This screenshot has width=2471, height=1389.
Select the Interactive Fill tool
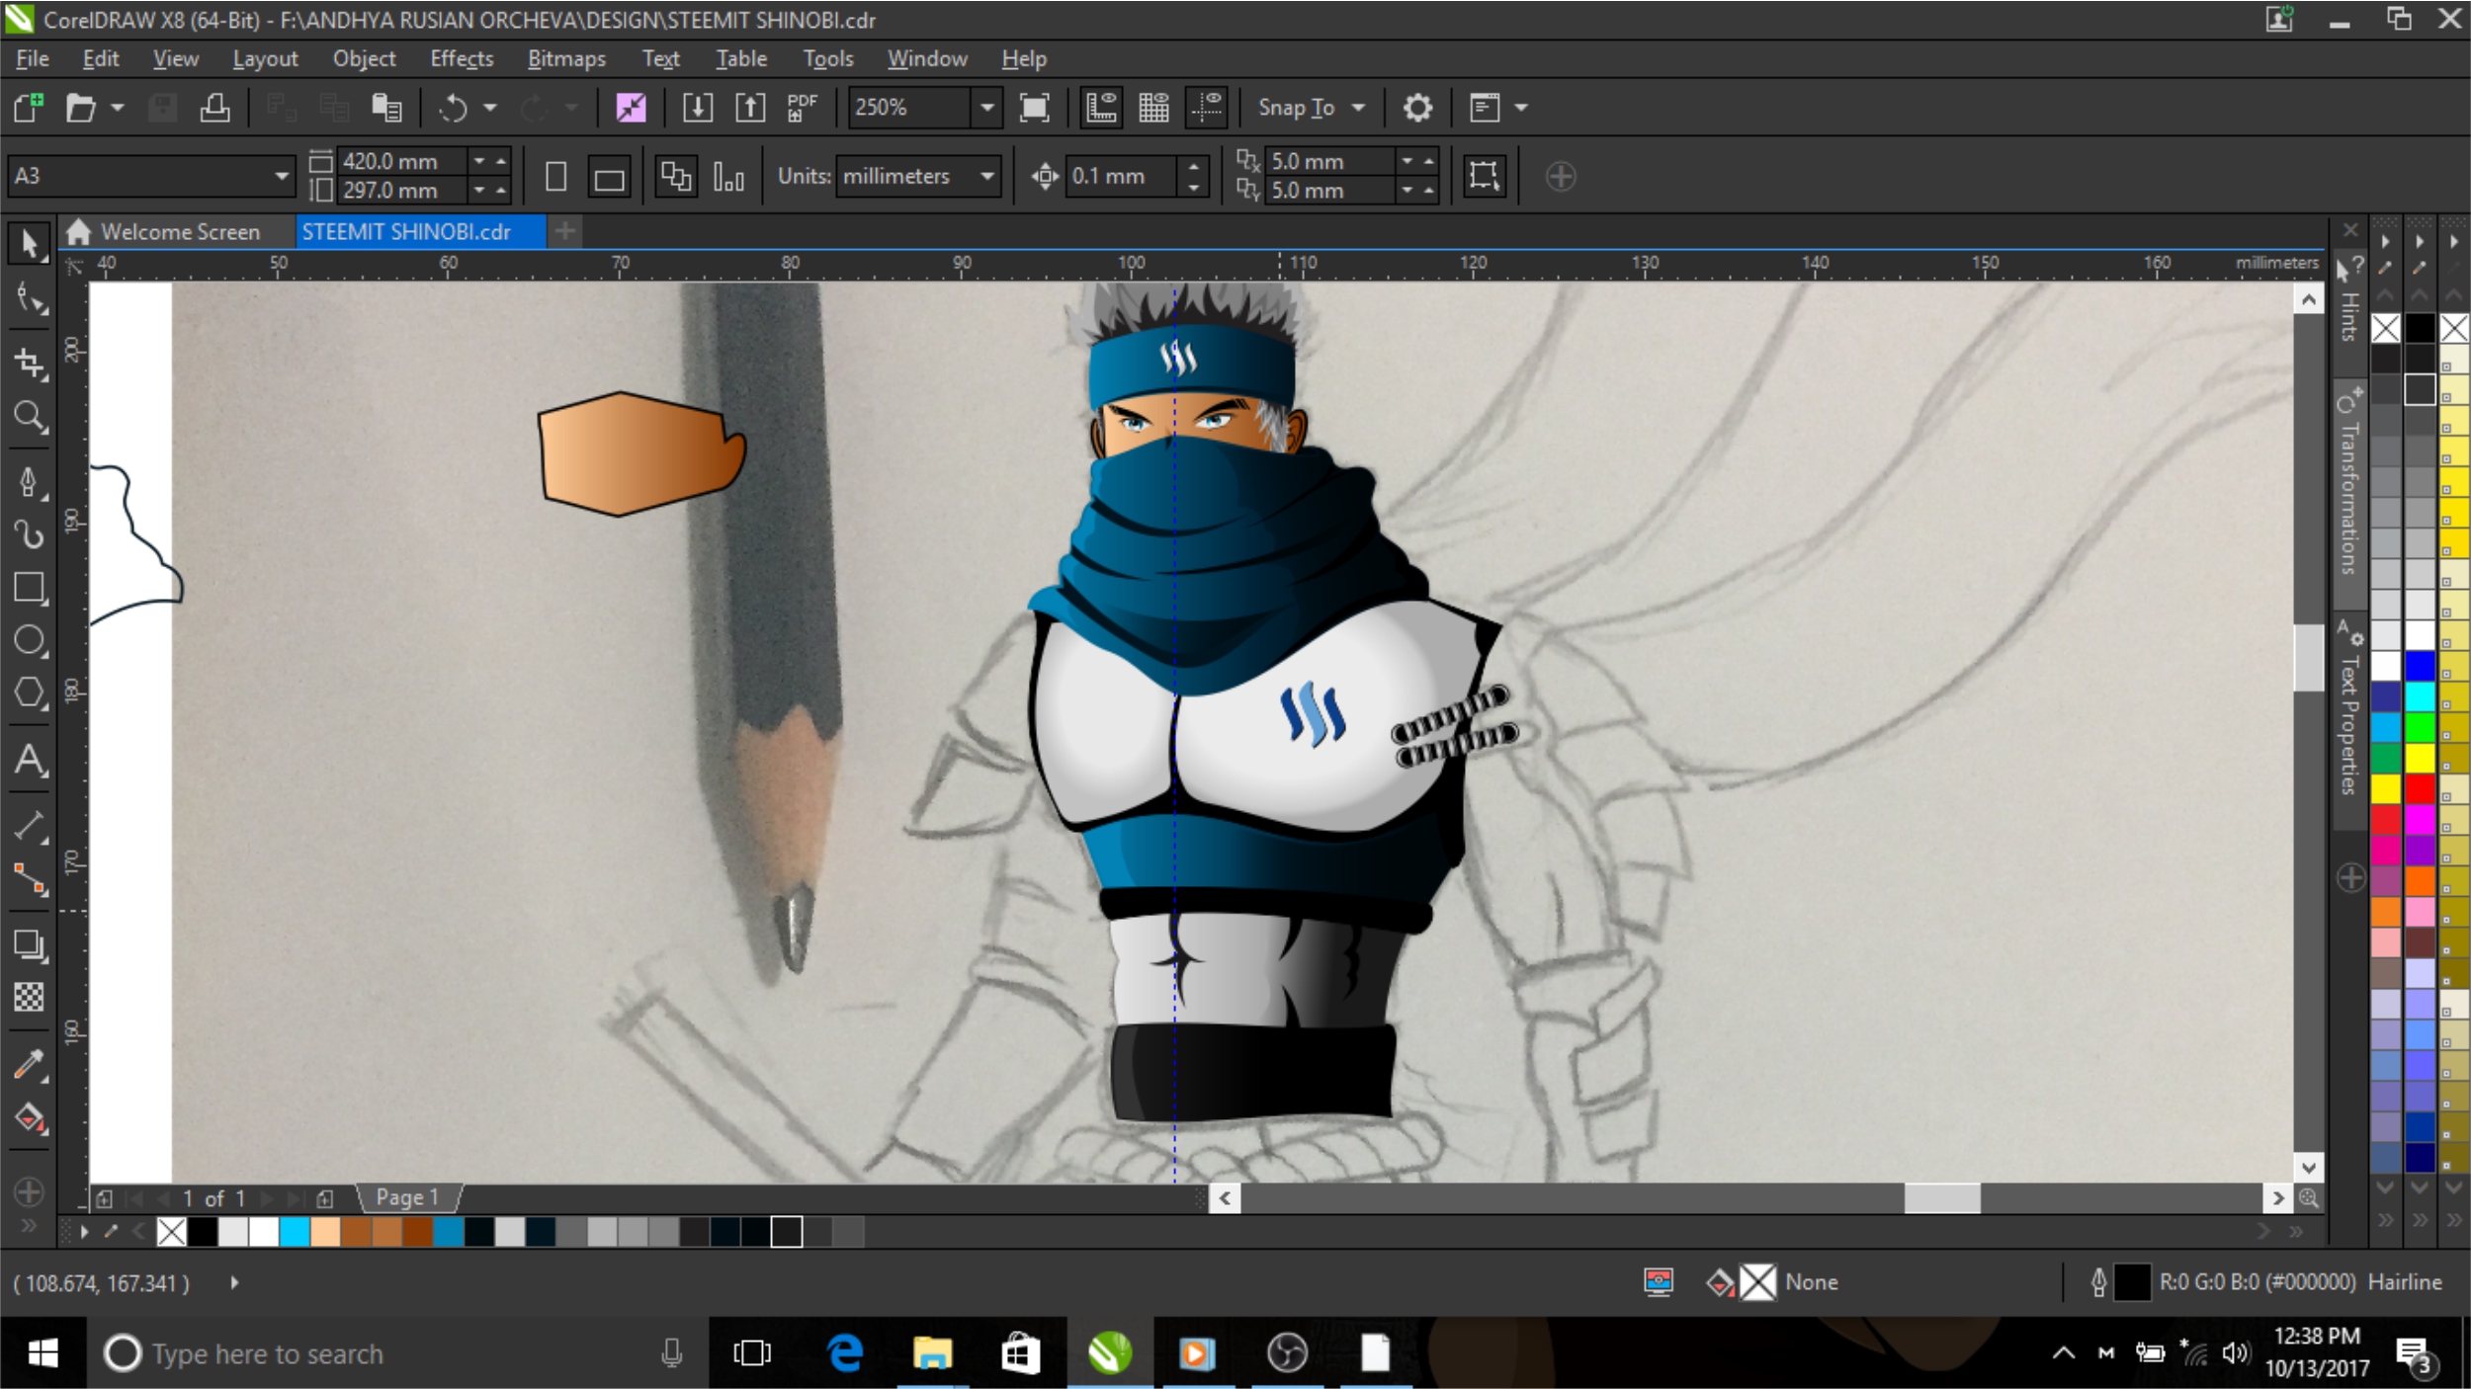click(29, 1118)
